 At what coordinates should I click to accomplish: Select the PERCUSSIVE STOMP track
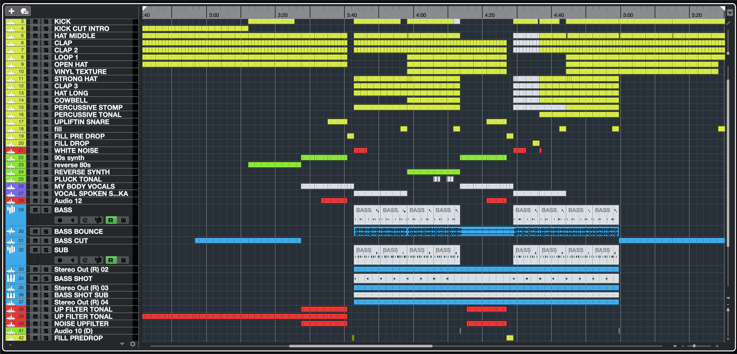pos(88,108)
